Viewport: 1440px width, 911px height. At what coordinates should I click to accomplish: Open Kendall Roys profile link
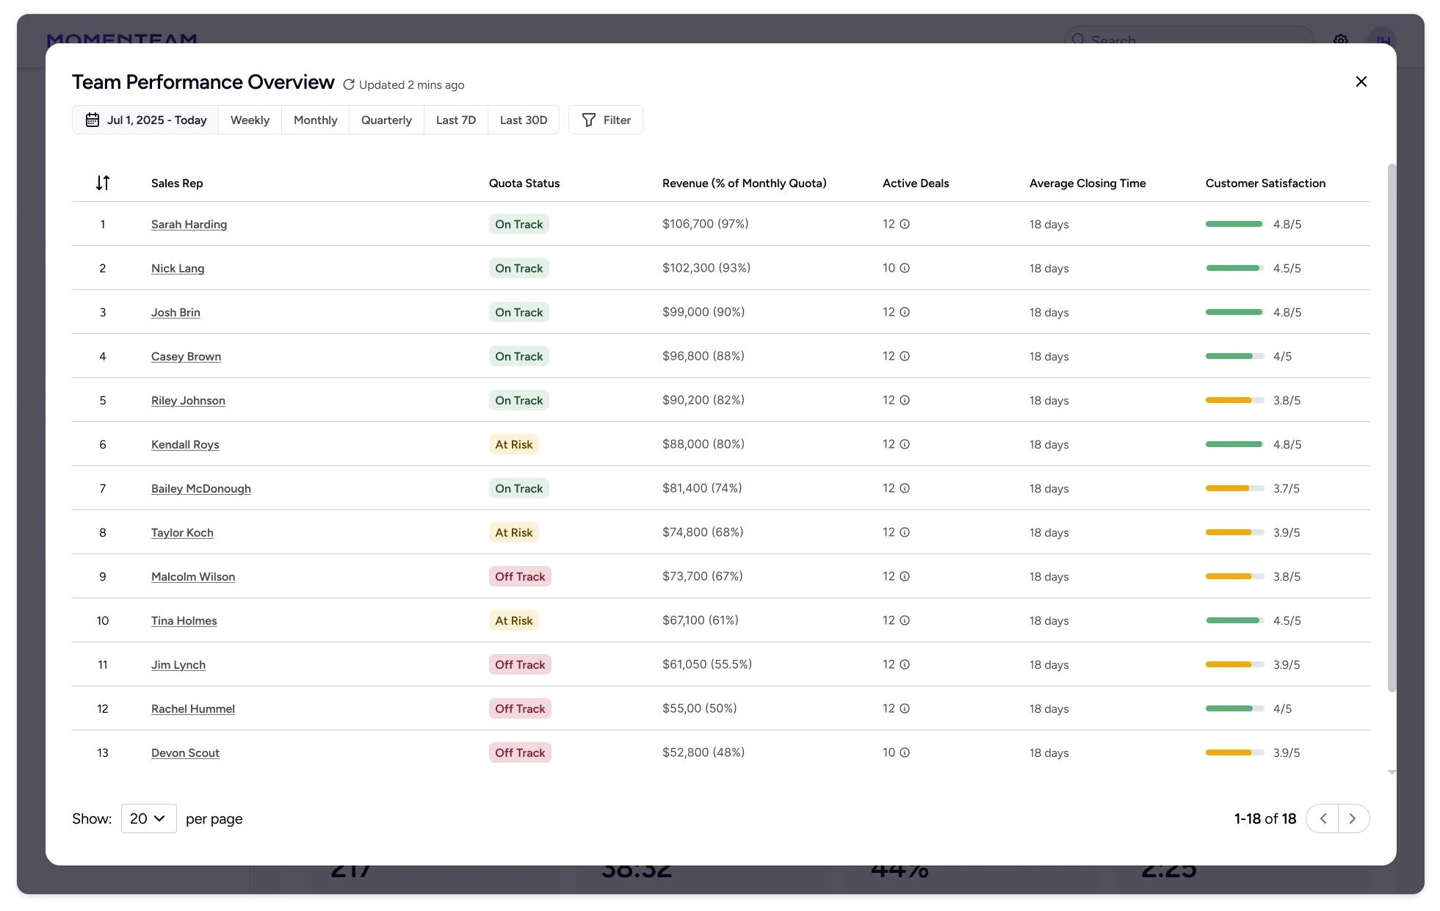coord(185,444)
